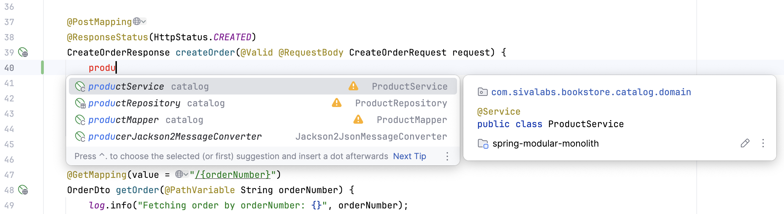Choose the productMapper completion suggestion
This screenshot has height=214, width=784.
pos(123,120)
